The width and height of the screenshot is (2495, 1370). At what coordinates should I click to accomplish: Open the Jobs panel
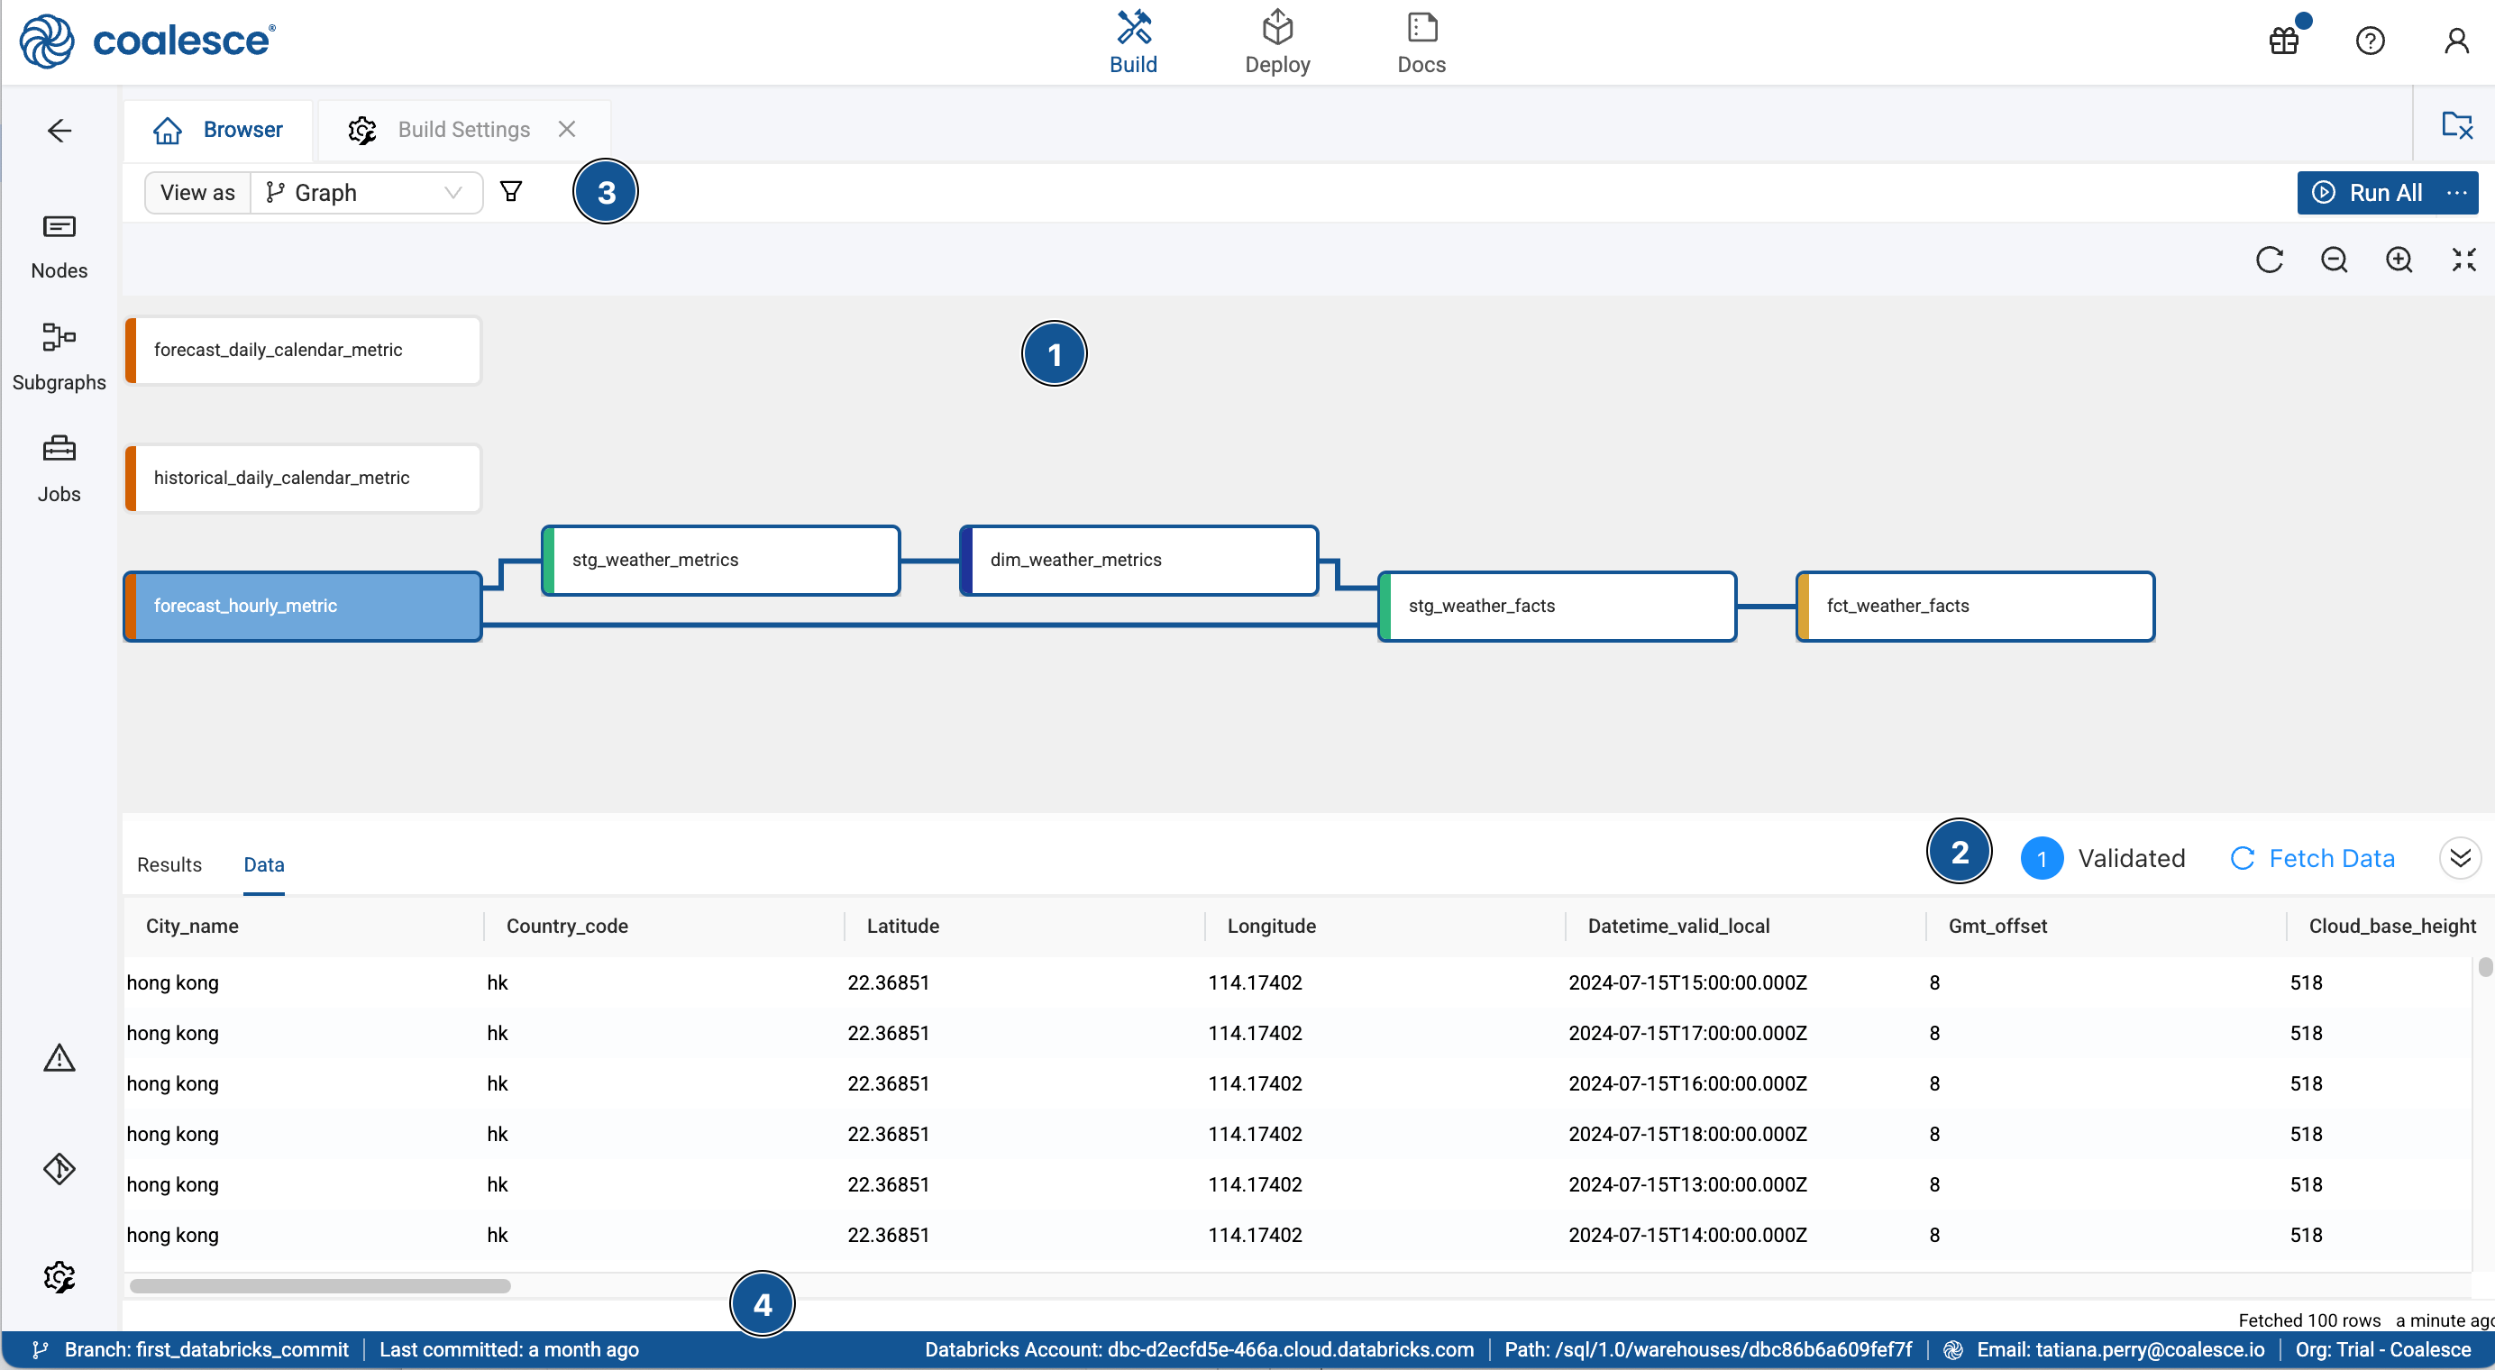point(59,469)
